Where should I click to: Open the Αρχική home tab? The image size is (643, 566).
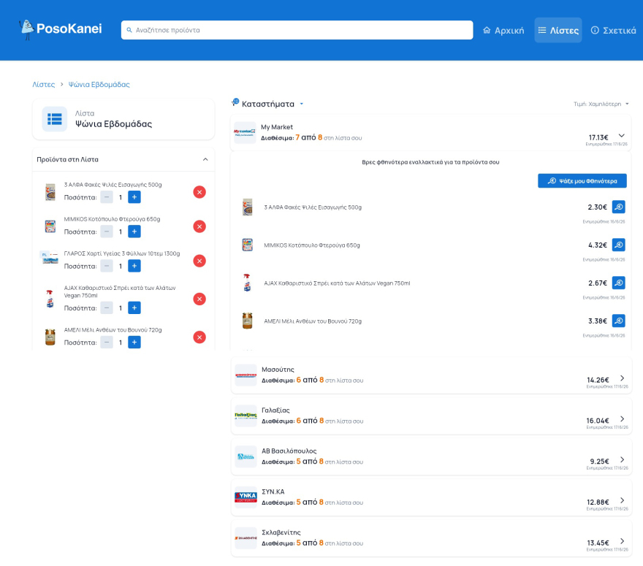pos(503,31)
